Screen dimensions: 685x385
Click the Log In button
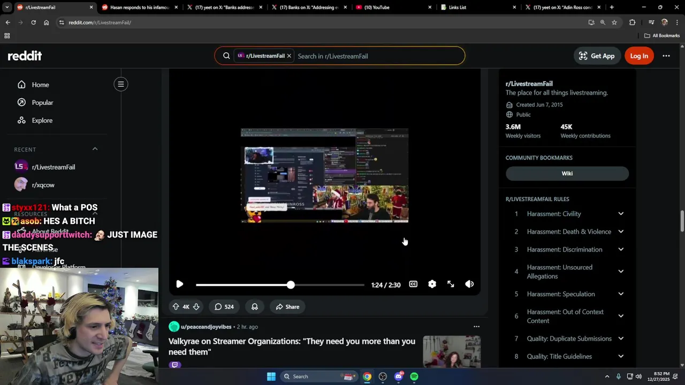click(639, 56)
